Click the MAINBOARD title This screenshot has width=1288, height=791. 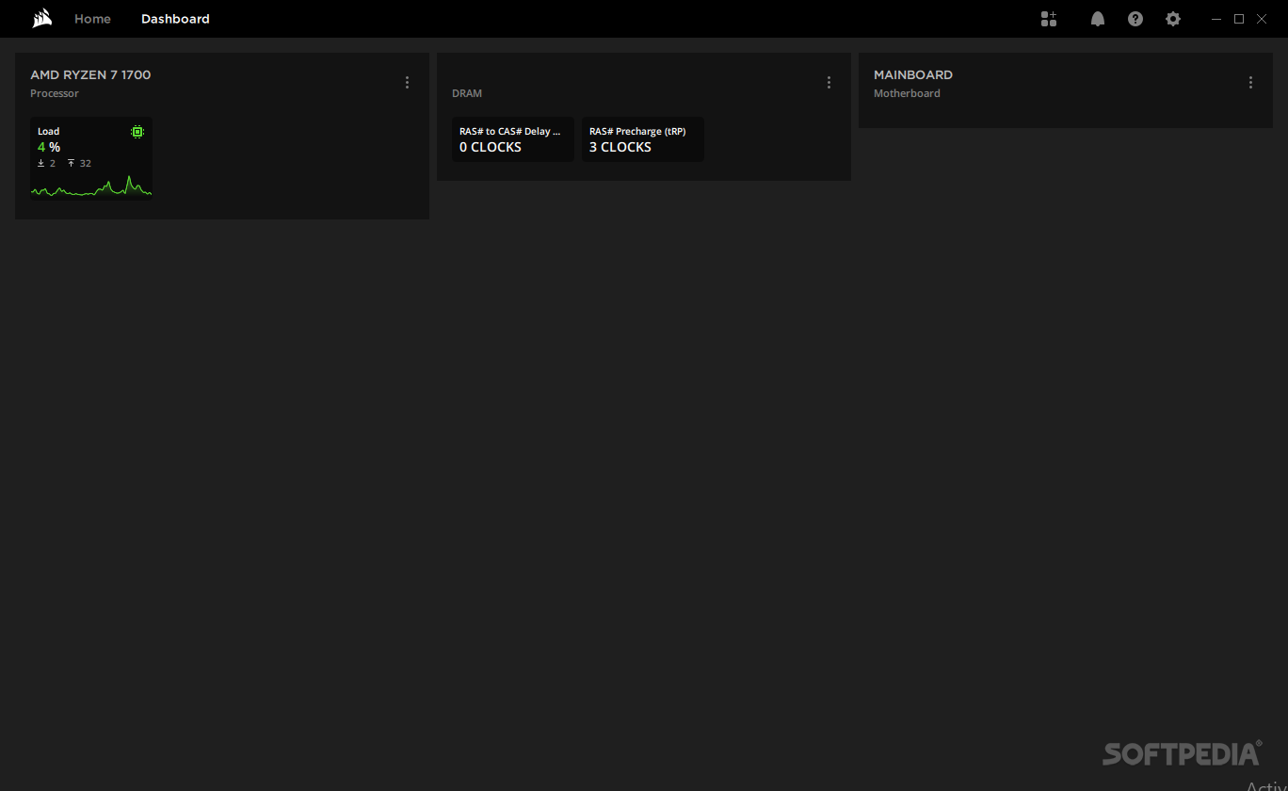point(913,74)
